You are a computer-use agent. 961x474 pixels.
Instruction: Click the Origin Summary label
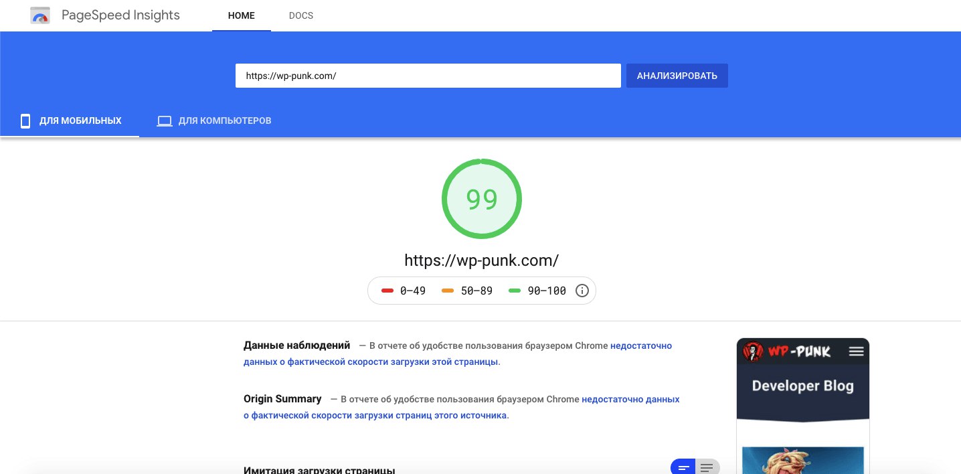tap(282, 399)
